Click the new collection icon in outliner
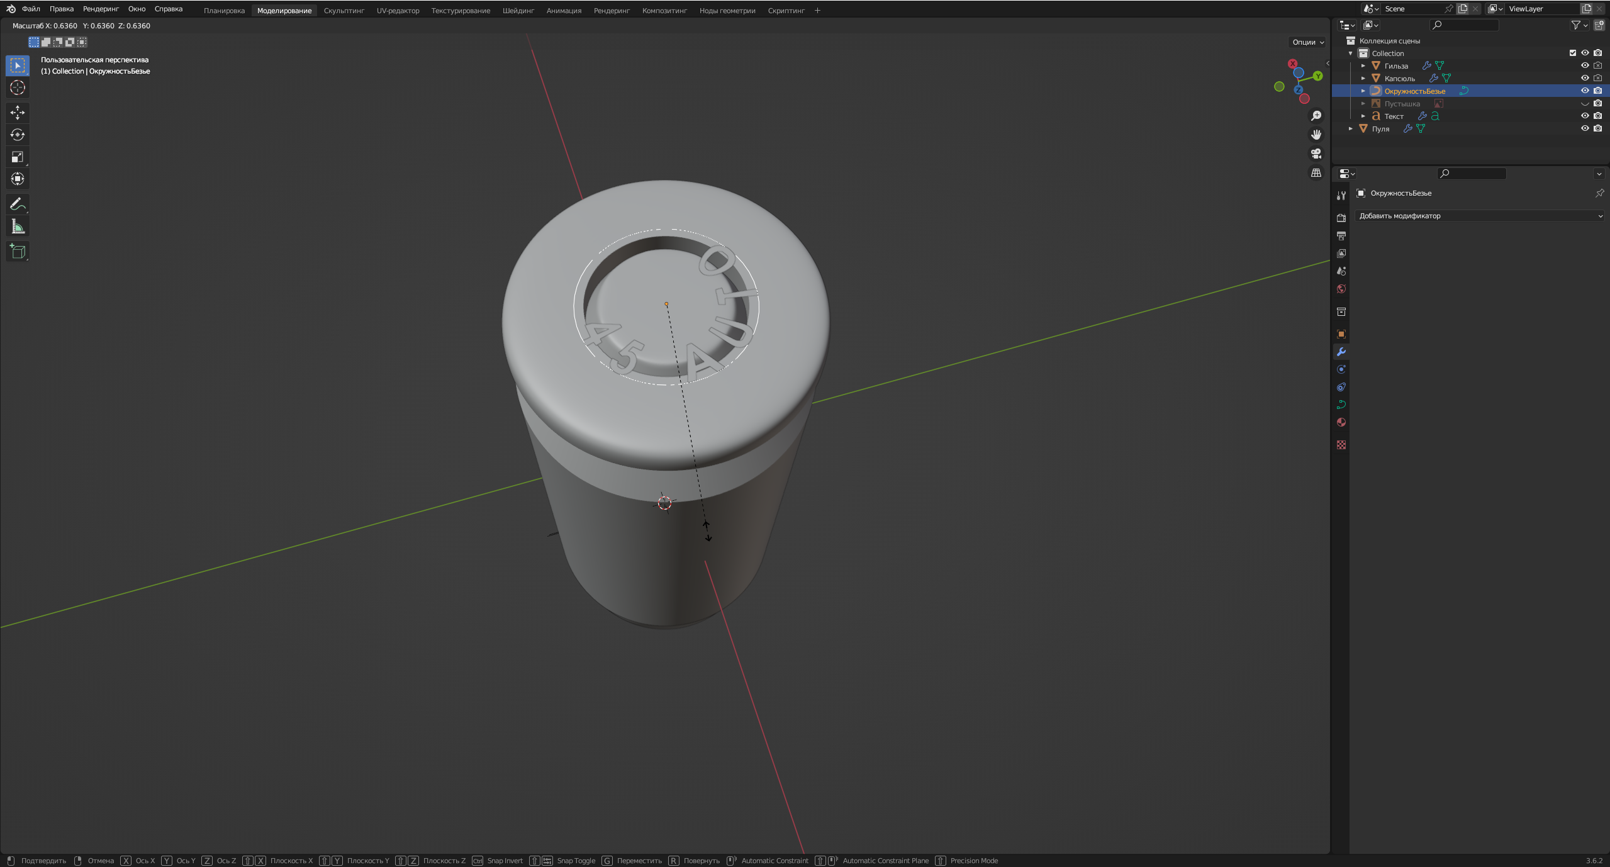This screenshot has height=867, width=1610. [1599, 25]
